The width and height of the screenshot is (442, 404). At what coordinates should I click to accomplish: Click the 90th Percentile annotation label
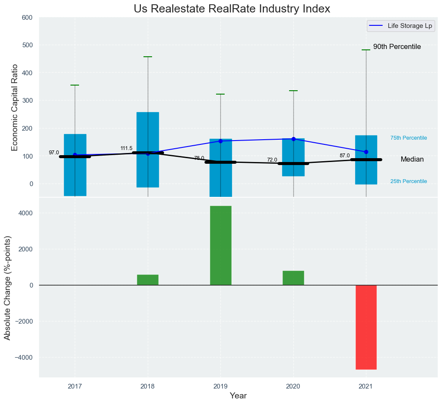coord(397,47)
